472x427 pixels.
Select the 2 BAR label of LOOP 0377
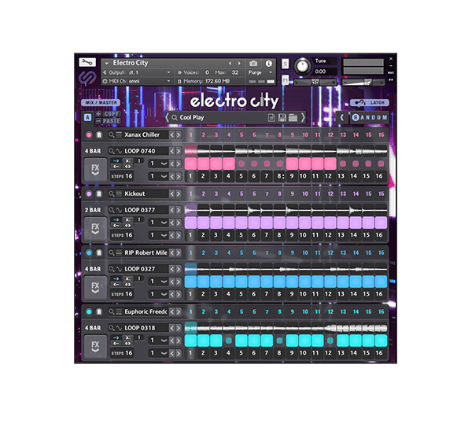[x=93, y=210]
